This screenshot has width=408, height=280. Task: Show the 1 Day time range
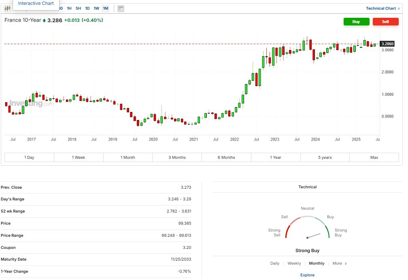tap(29, 158)
